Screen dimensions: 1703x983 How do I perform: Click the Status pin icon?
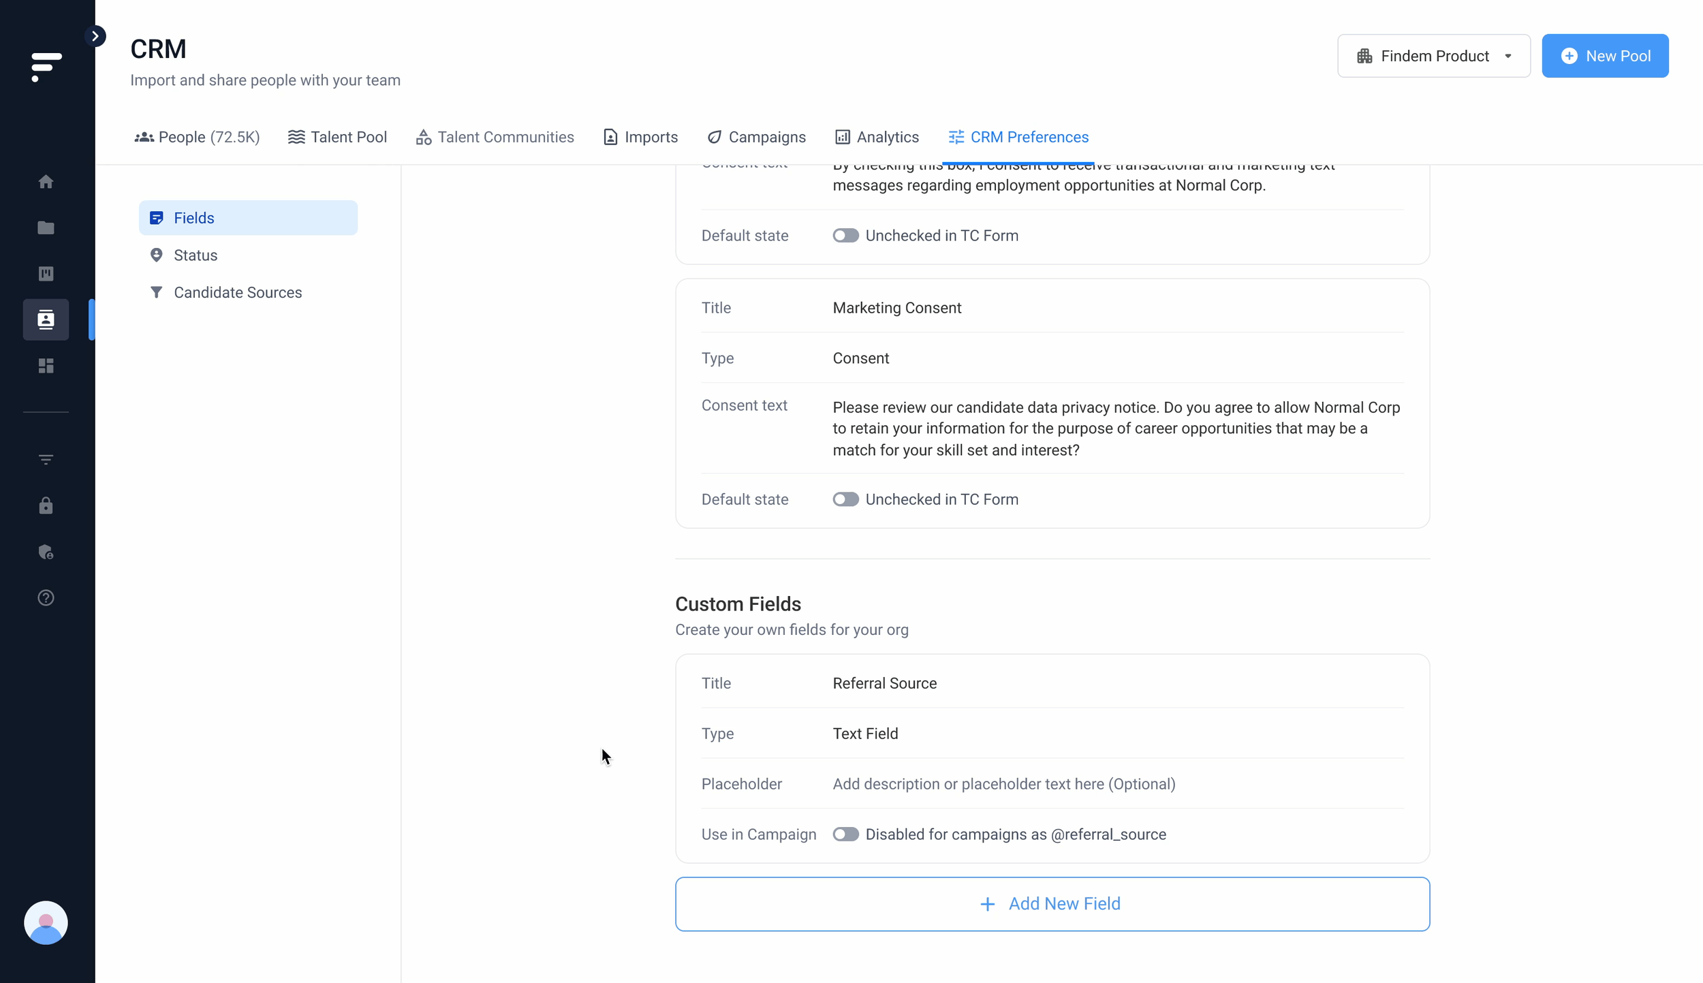157,255
